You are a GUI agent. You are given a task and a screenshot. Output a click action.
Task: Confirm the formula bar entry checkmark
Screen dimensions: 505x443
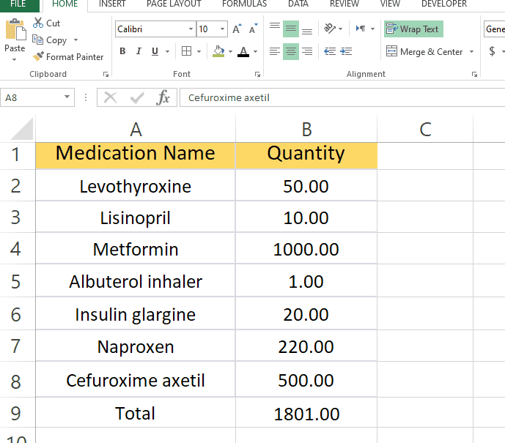(x=137, y=97)
